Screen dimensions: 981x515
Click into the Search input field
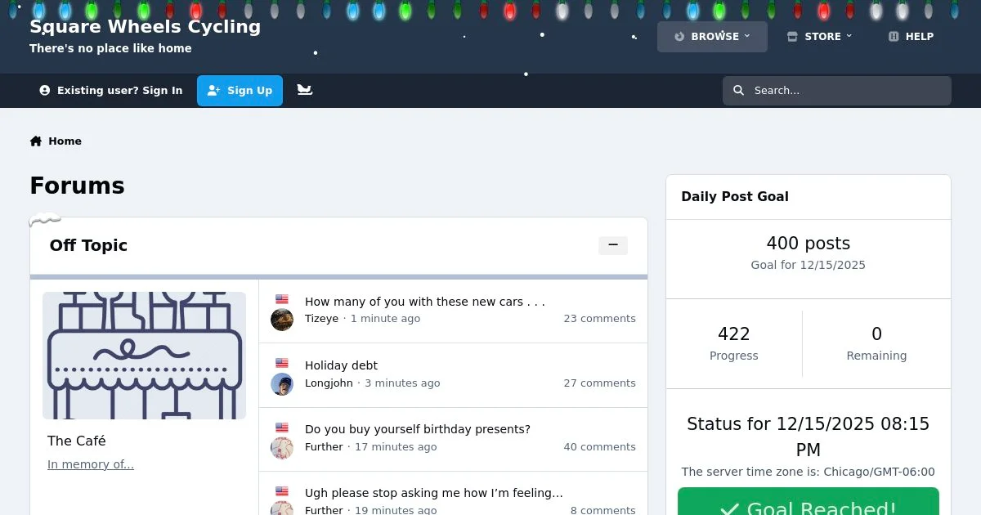tap(837, 91)
